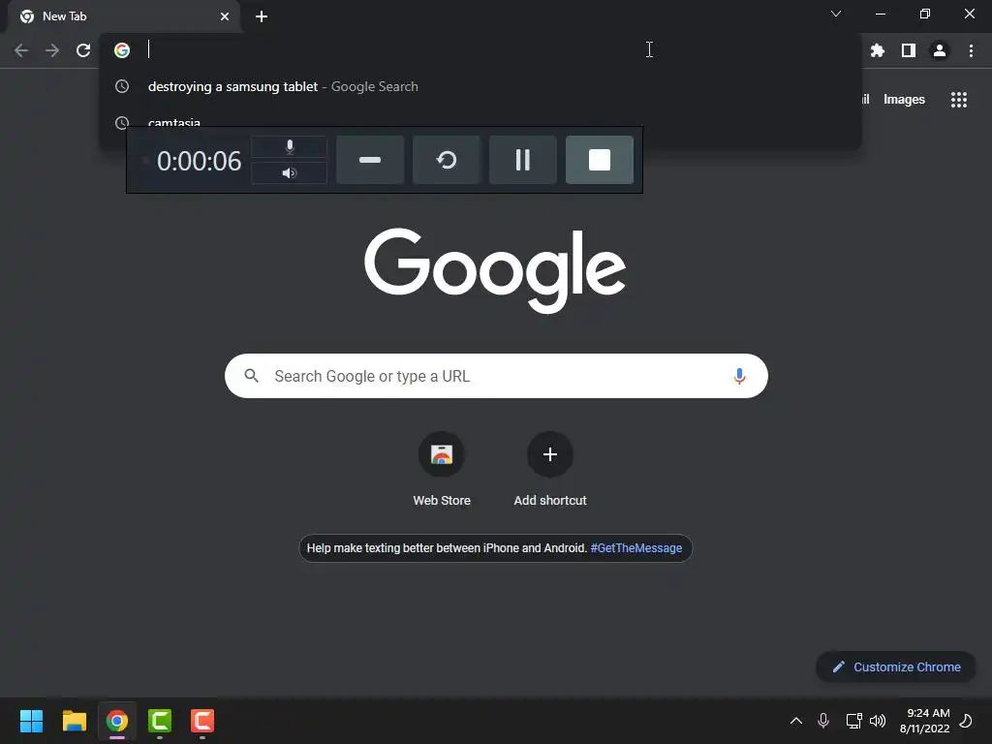The image size is (992, 744).
Task: Open the red Camtasia recorder taskbar icon
Action: pos(202,721)
